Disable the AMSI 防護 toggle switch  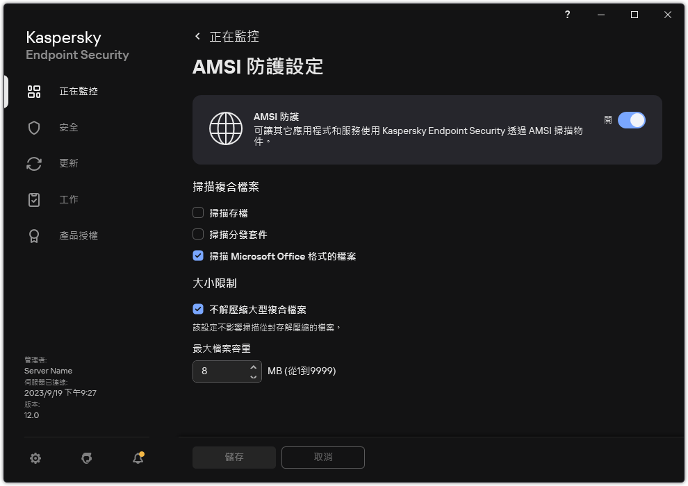coord(632,120)
